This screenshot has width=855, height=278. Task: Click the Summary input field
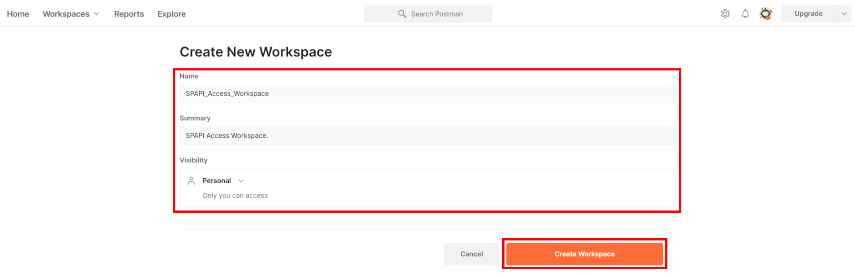point(428,135)
